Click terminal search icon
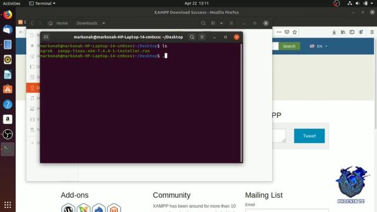The image size is (377, 212). click(192, 37)
